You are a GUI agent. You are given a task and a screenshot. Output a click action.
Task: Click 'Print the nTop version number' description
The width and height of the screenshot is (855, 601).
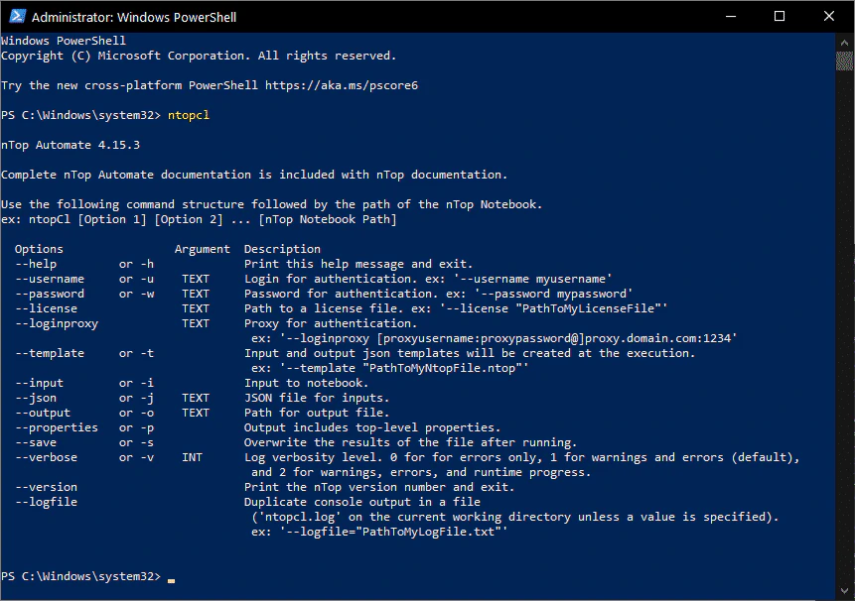coord(379,487)
